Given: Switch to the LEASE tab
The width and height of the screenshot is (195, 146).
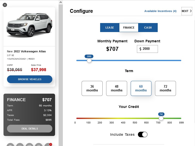Looking at the screenshot, I should point(110,28).
